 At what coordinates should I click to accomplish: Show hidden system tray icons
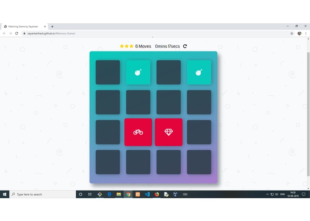(267, 195)
